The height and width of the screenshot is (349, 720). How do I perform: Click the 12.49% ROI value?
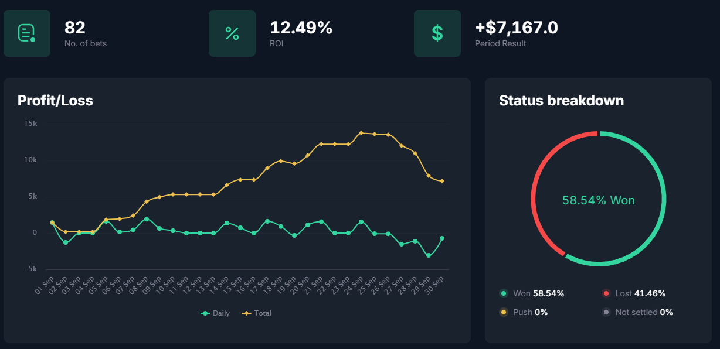301,28
